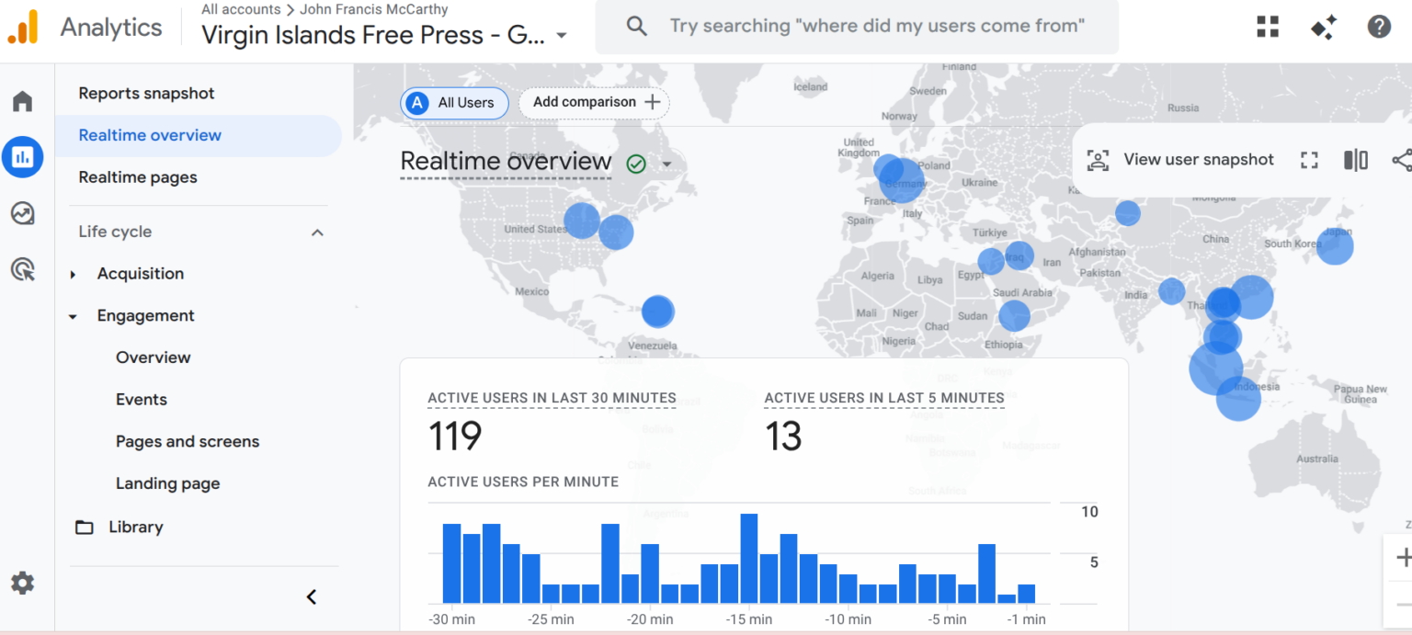Open the A/B comparison builder icon

click(1355, 159)
